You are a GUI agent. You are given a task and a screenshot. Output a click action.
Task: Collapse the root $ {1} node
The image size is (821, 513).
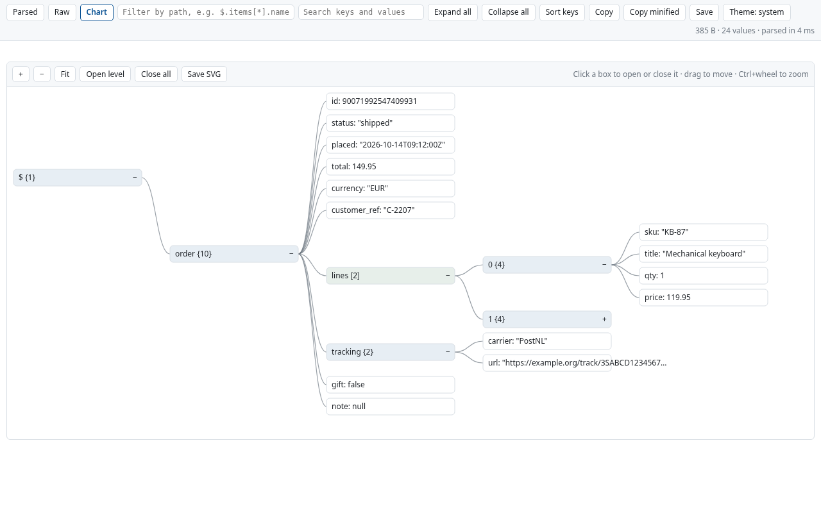pyautogui.click(x=135, y=178)
